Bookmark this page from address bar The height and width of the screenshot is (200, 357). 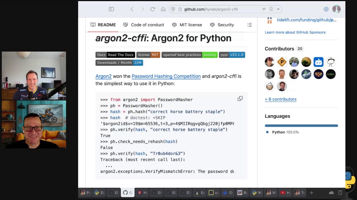[271, 9]
